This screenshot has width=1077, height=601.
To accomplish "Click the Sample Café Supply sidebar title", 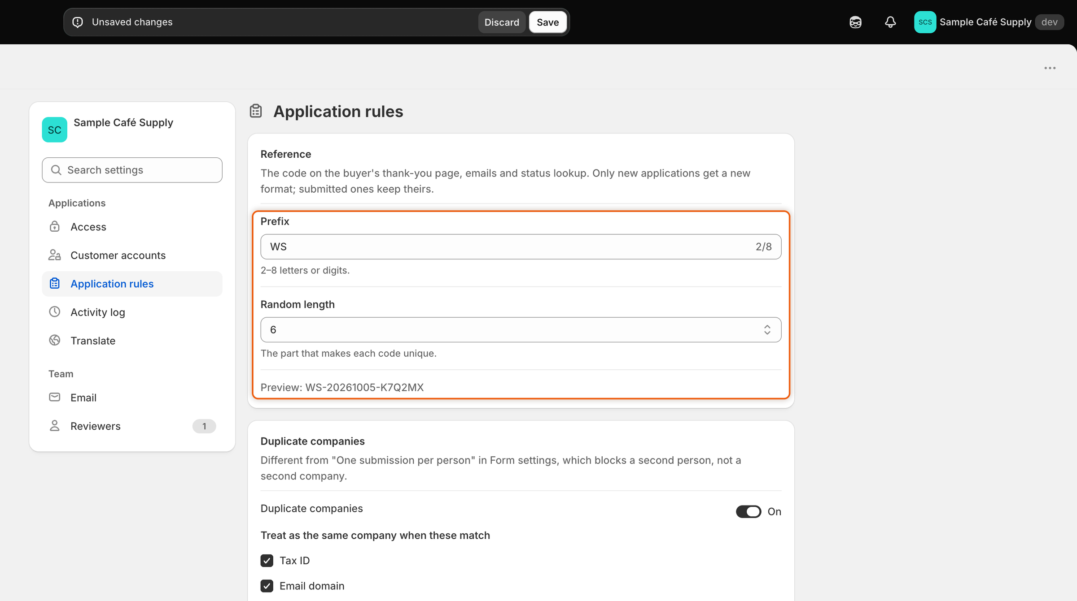I will (x=123, y=122).
